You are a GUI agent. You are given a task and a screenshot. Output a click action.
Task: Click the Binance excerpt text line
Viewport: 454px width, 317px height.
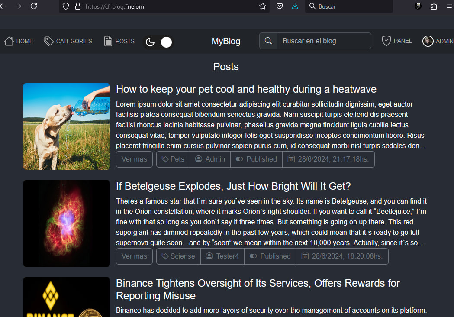click(271, 311)
